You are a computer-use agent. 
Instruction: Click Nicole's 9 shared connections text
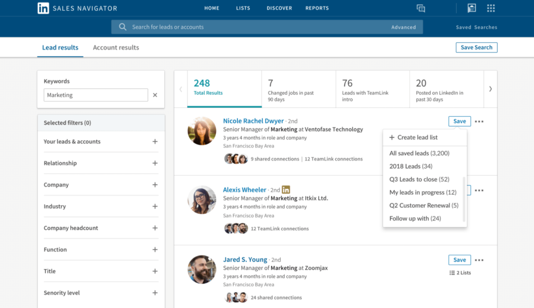tap(275, 159)
